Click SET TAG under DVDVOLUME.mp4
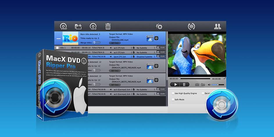The image size is (274, 137). pos(115,43)
